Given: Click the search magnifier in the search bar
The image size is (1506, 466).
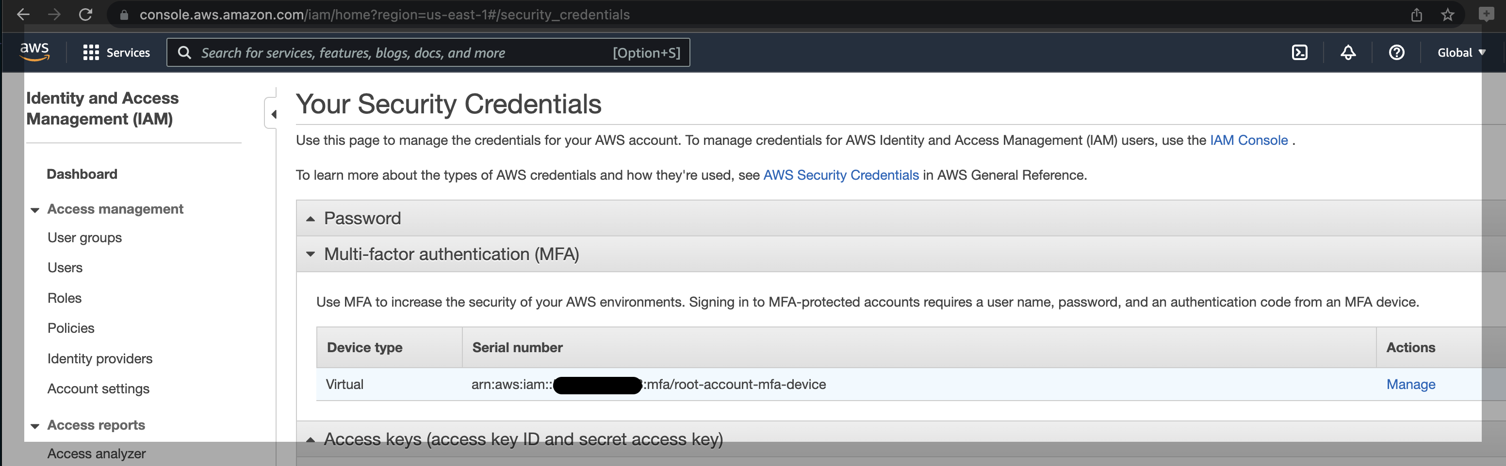Looking at the screenshot, I should click(185, 52).
